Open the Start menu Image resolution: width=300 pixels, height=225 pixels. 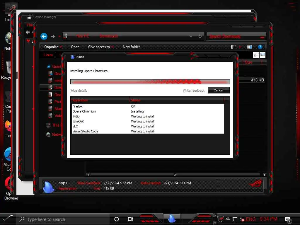point(8,218)
